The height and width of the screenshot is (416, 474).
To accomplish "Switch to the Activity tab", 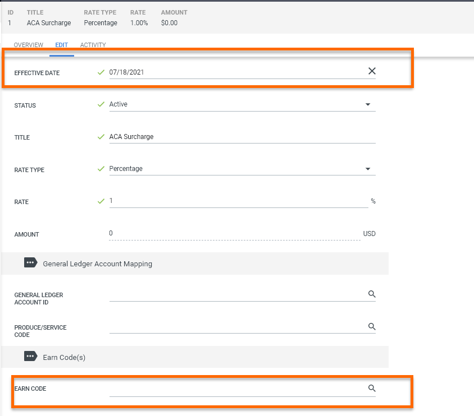I will click(93, 45).
